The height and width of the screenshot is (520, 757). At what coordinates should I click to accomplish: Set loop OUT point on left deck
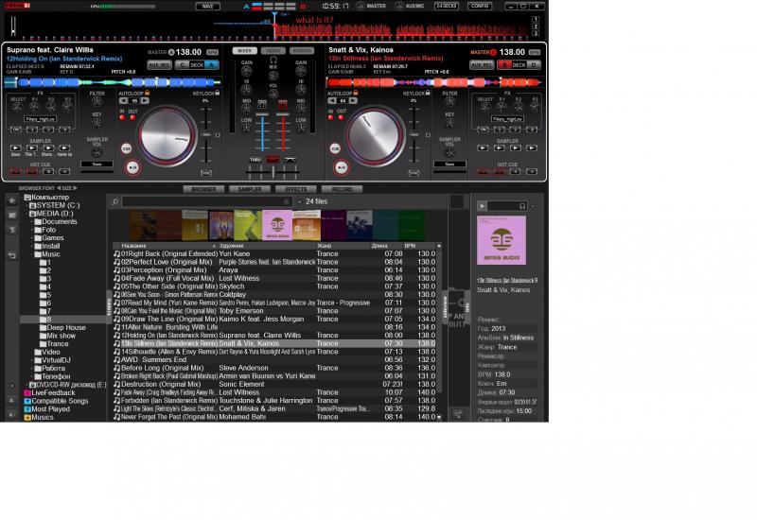click(132, 117)
